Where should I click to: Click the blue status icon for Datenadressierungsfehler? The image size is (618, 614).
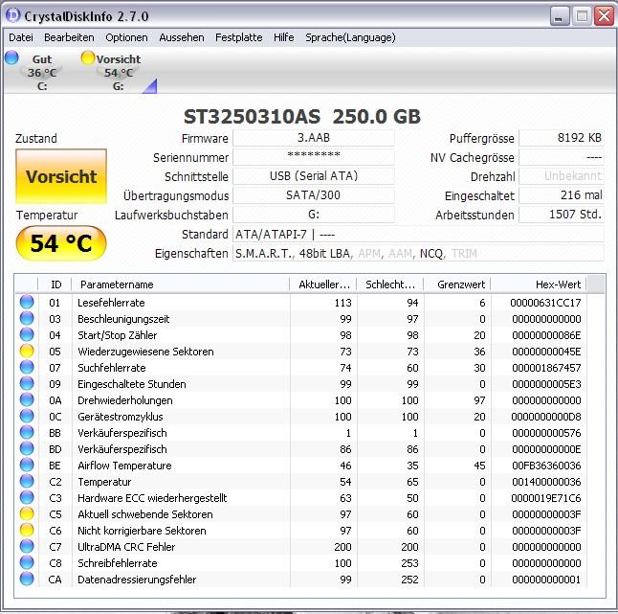(x=27, y=579)
